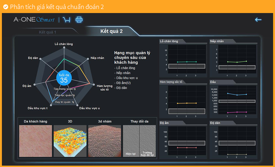Open the Da khách hàng skin photo

pyautogui.click(x=36, y=141)
